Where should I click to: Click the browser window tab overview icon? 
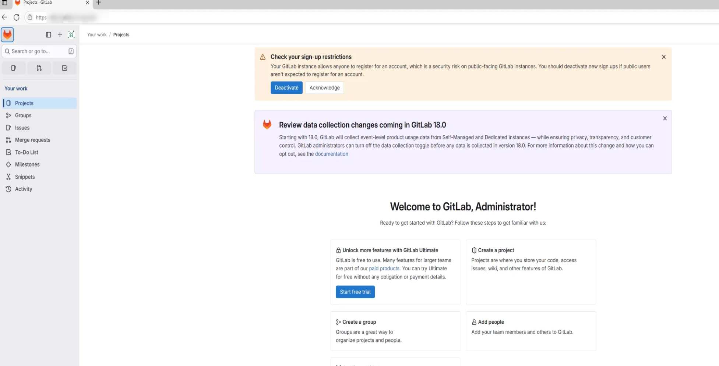[x=4, y=3]
